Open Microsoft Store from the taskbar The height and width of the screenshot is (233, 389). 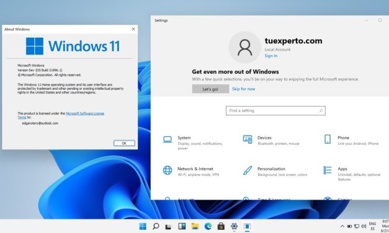pyautogui.click(x=221, y=226)
